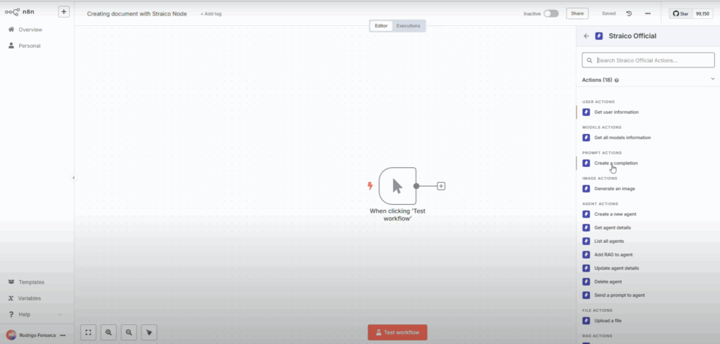Viewport: 720px width, 344px height.
Task: Expand the Help menu chevron
Action: coord(60,315)
